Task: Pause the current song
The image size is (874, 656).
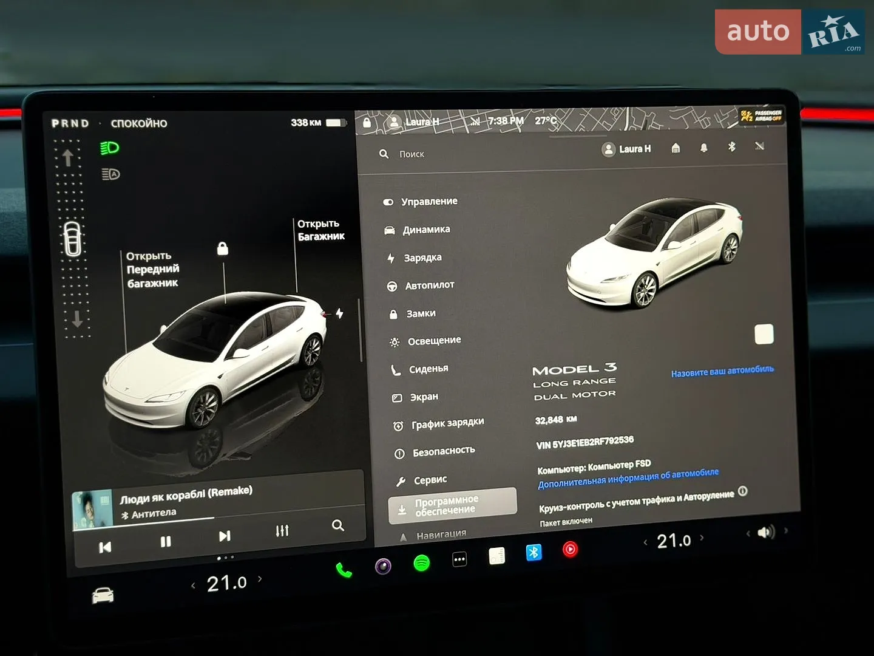Action: click(x=166, y=541)
